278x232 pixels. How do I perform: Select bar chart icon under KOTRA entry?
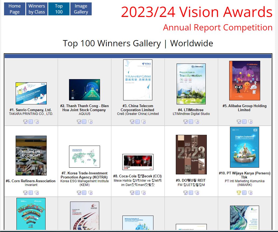[x=84, y=192]
